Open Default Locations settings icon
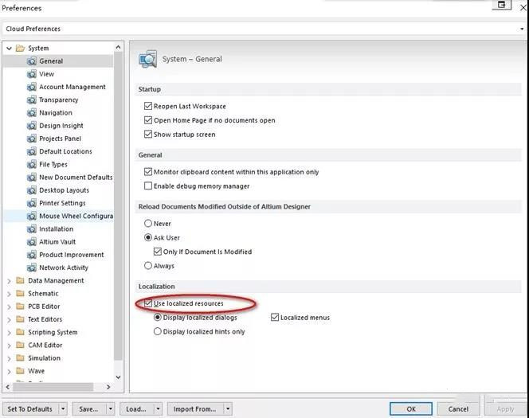Image resolution: width=529 pixels, height=418 pixels. pyautogui.click(x=31, y=151)
